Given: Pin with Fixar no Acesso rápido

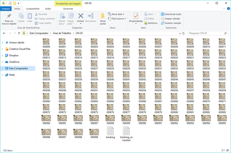Looking at the screenshot, I should coord(9,19).
